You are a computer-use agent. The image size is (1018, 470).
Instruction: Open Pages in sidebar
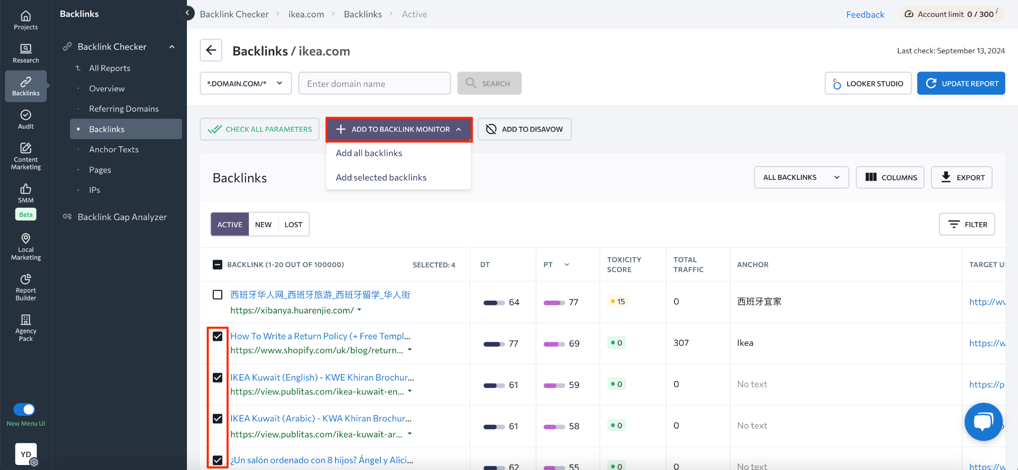[100, 170]
